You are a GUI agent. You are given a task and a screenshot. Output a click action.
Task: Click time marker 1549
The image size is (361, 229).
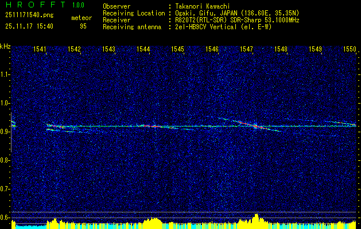click(x=316, y=49)
